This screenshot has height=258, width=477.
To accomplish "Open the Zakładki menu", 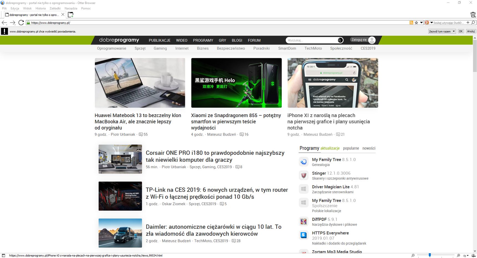I will pos(55,8).
